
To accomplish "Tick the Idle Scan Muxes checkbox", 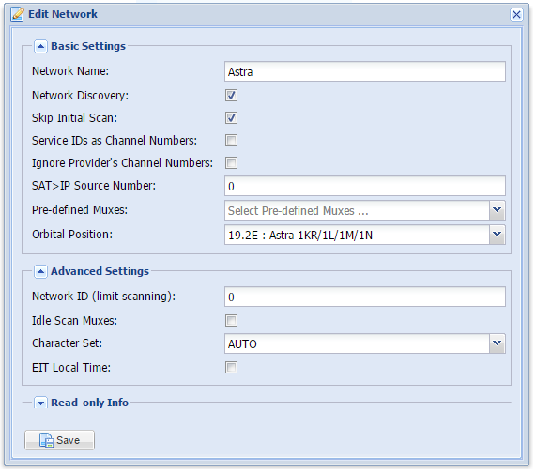I will click(232, 321).
